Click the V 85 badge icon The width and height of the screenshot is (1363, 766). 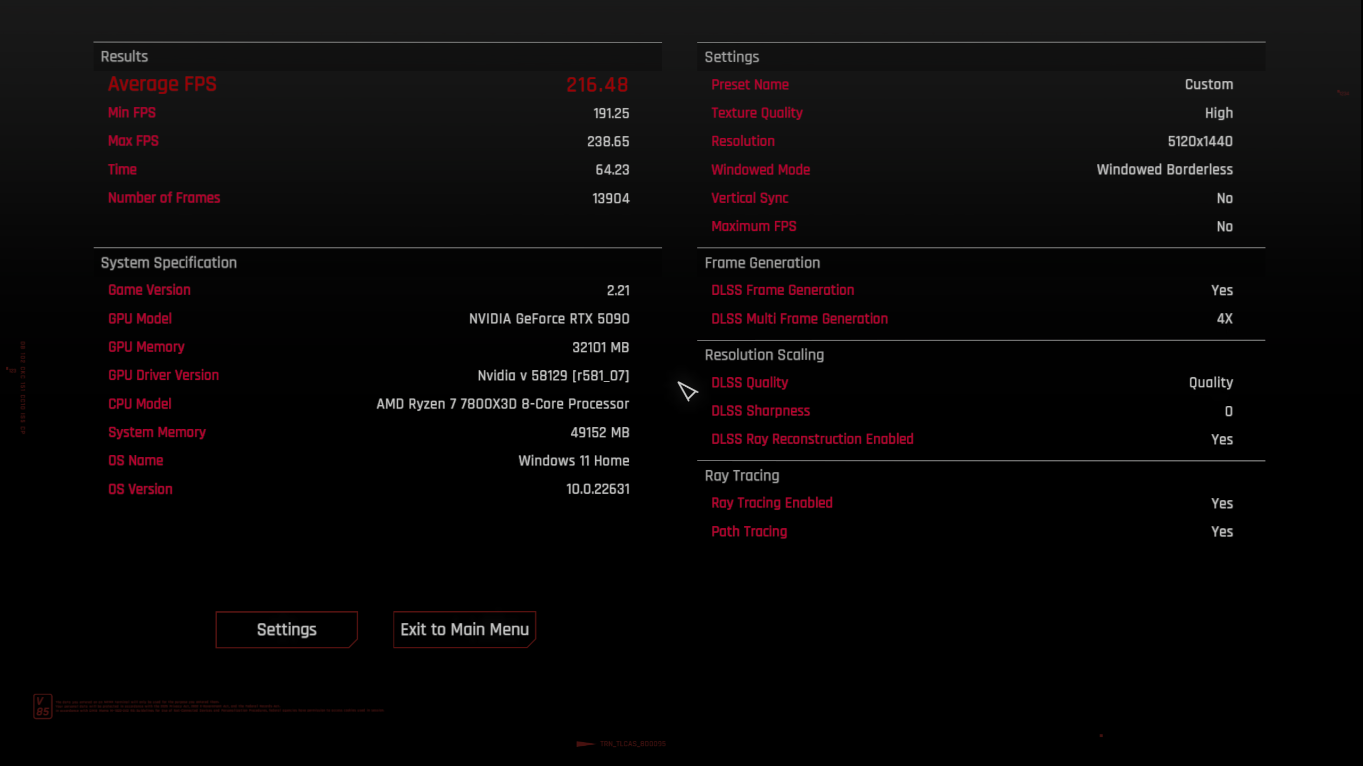tap(43, 706)
